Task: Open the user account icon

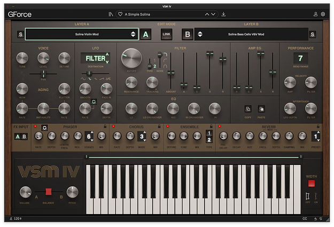Action: 315,14
